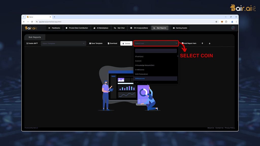Collapse the Select Coin dropdown

coord(156,43)
